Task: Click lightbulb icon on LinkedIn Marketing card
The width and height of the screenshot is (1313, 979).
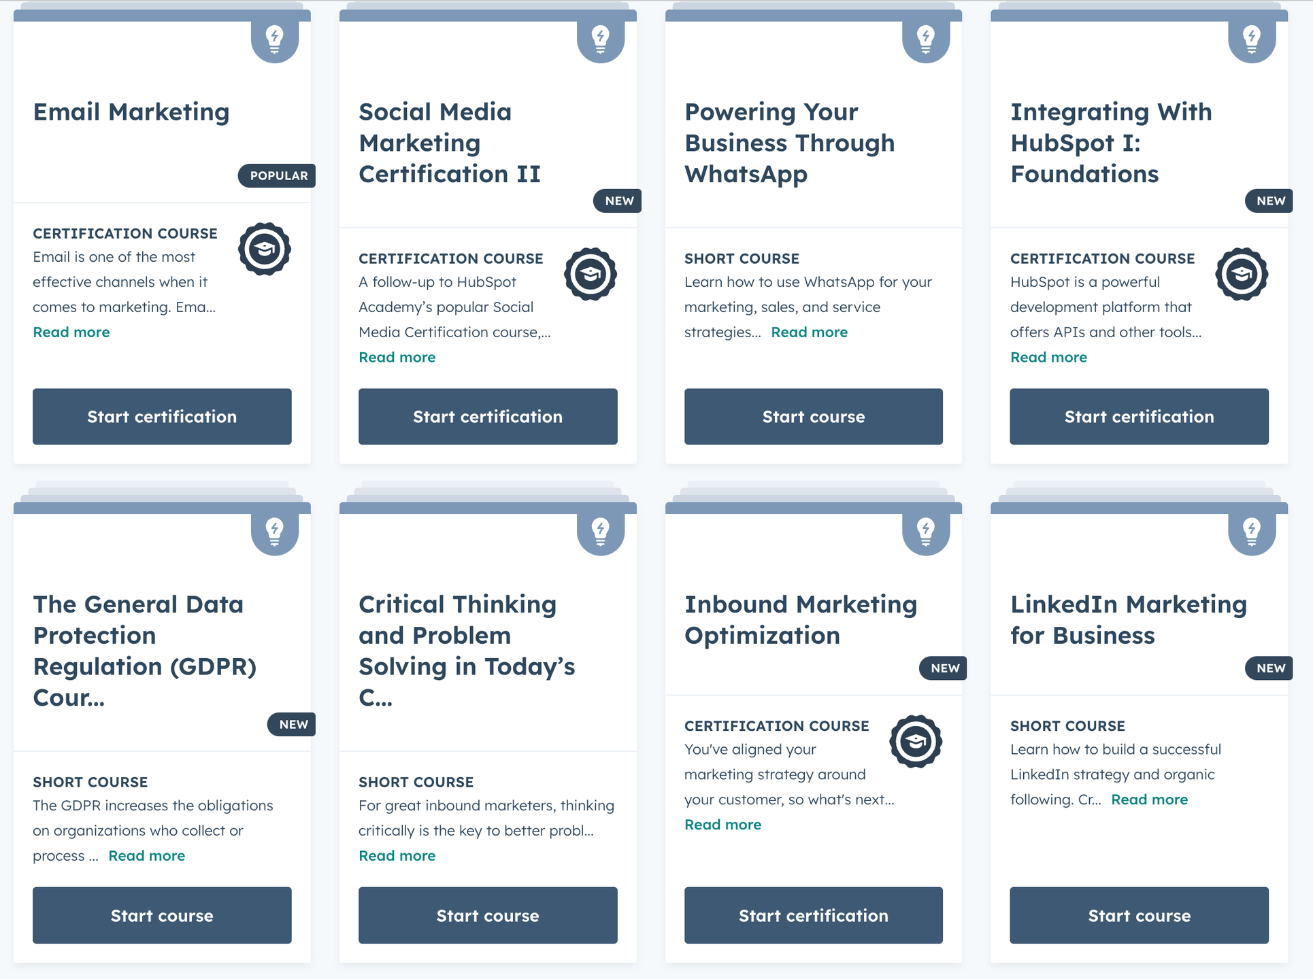Action: coord(1251,532)
